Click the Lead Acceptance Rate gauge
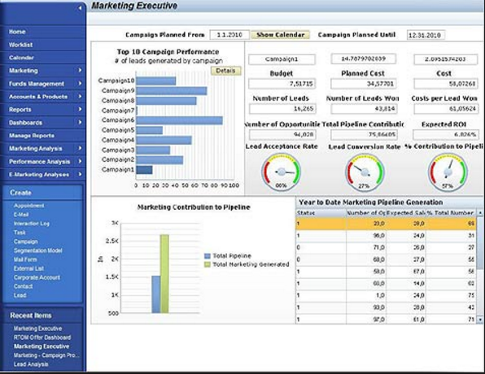 point(282,172)
